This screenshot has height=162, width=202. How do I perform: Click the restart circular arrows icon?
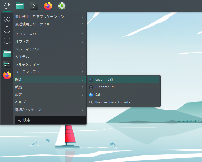click(7, 30)
